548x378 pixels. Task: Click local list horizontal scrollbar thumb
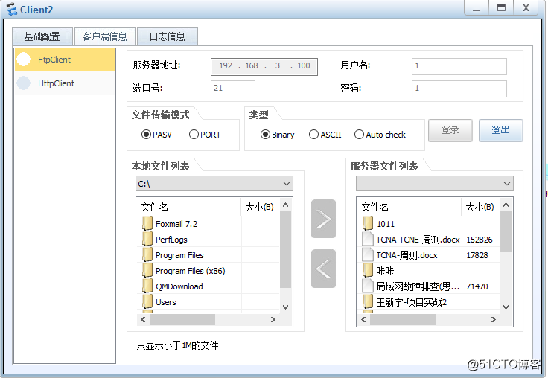click(x=182, y=319)
